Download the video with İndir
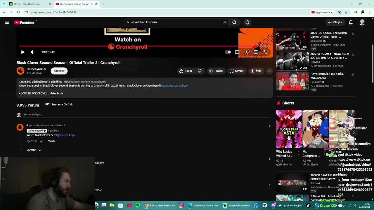 [256, 71]
